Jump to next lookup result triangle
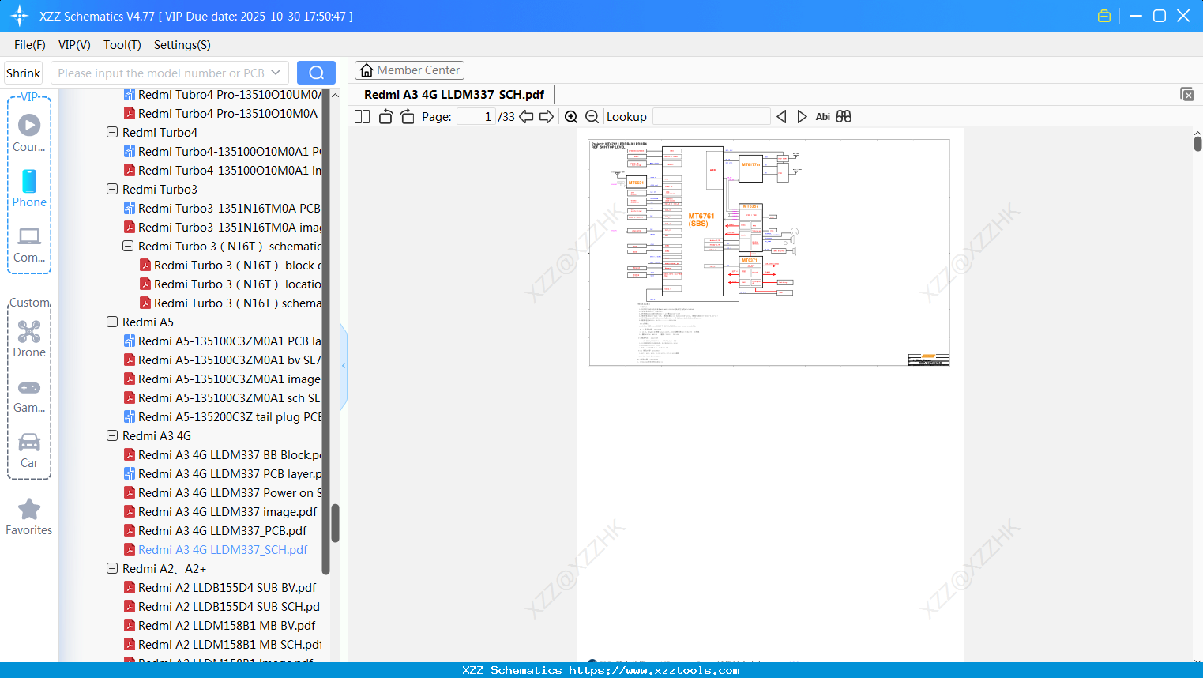This screenshot has width=1203, height=678. [x=802, y=117]
